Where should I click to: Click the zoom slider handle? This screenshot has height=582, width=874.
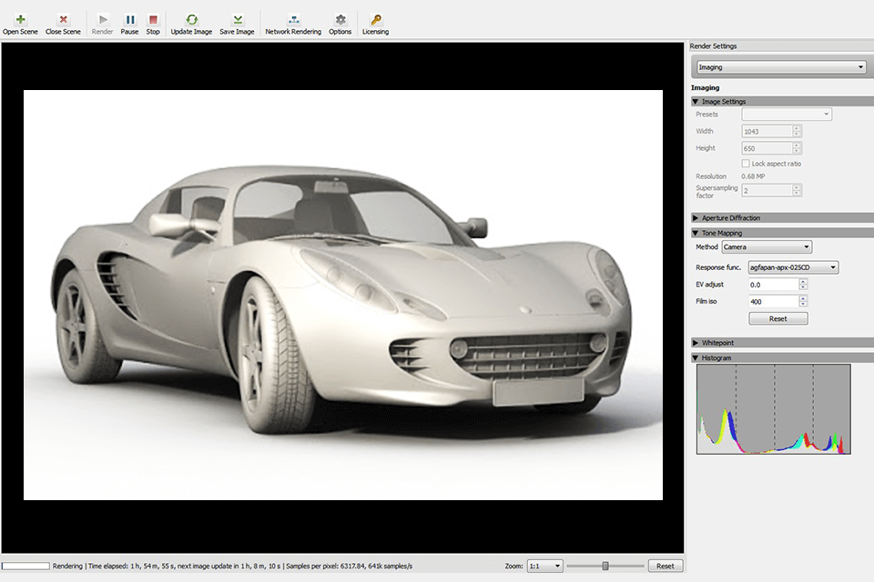(x=605, y=566)
